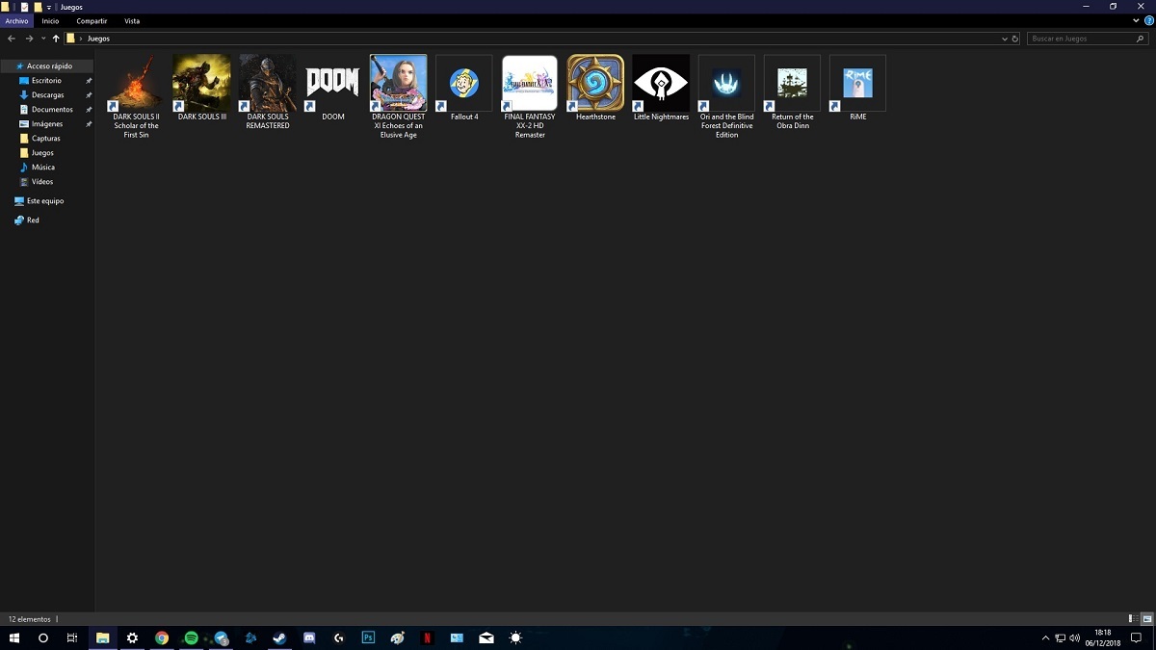The image size is (1156, 650).
Task: Open the Archivo menu
Action: click(15, 20)
